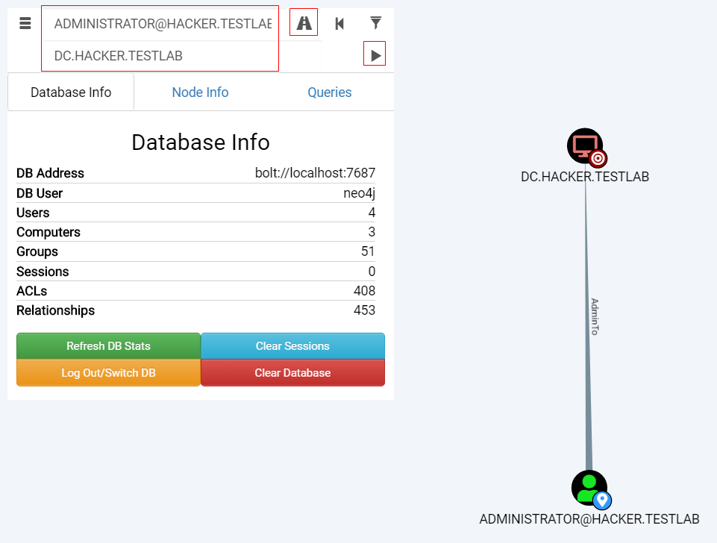
Task: Click Log Out/Switch DB button
Action: (108, 373)
